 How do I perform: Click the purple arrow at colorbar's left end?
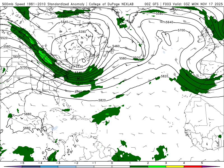[13, 167]
